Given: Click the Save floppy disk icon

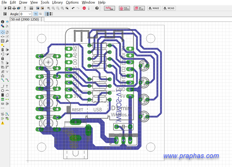Looking at the screenshot, I should coord(10,8).
